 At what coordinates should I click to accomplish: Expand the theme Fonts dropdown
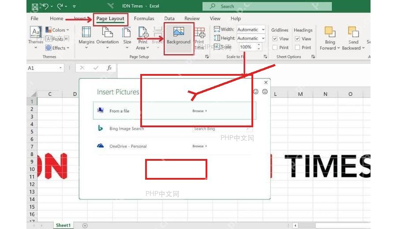[57, 39]
